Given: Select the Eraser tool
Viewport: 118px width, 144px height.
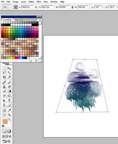Looking at the screenshot, I should pyautogui.click(x=4, y=91).
